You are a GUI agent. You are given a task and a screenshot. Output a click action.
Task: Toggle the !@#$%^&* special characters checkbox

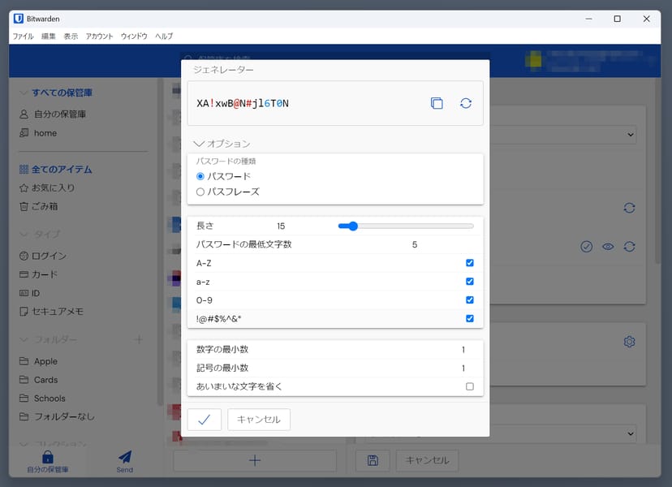(470, 318)
